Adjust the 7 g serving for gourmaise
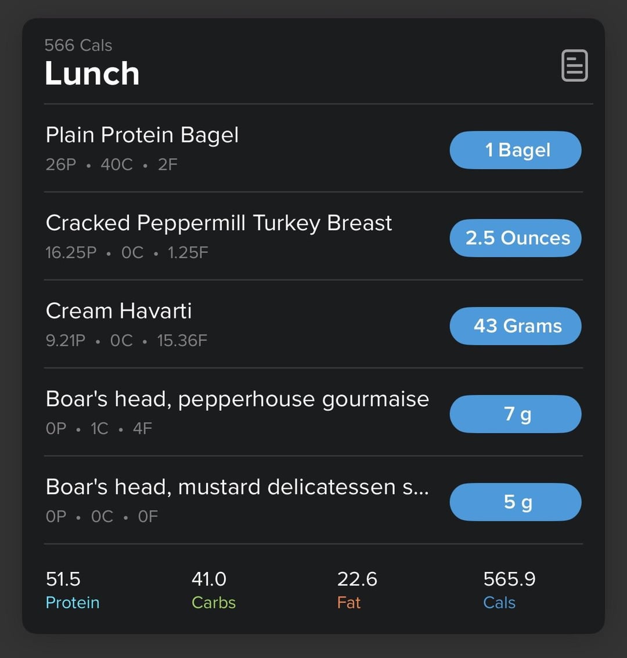The image size is (627, 658). [x=516, y=414]
